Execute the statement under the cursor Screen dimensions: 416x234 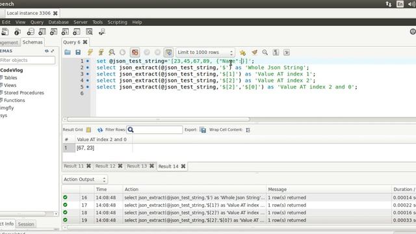101,52
